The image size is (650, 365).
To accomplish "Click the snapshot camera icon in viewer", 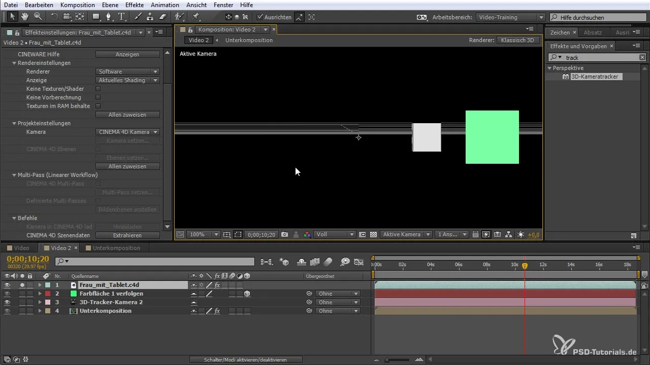I will (285, 235).
